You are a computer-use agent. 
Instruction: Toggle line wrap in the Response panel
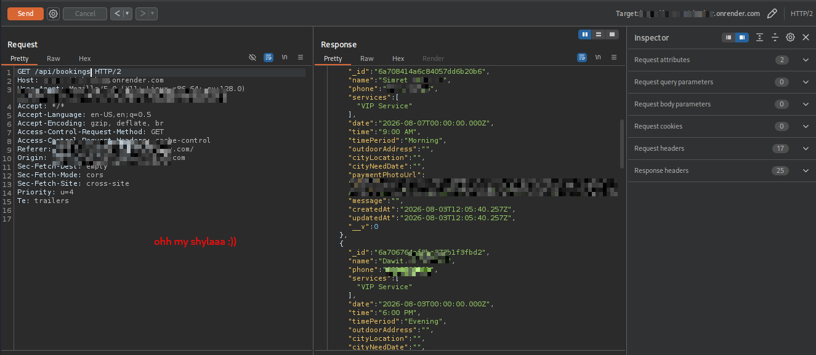click(582, 57)
